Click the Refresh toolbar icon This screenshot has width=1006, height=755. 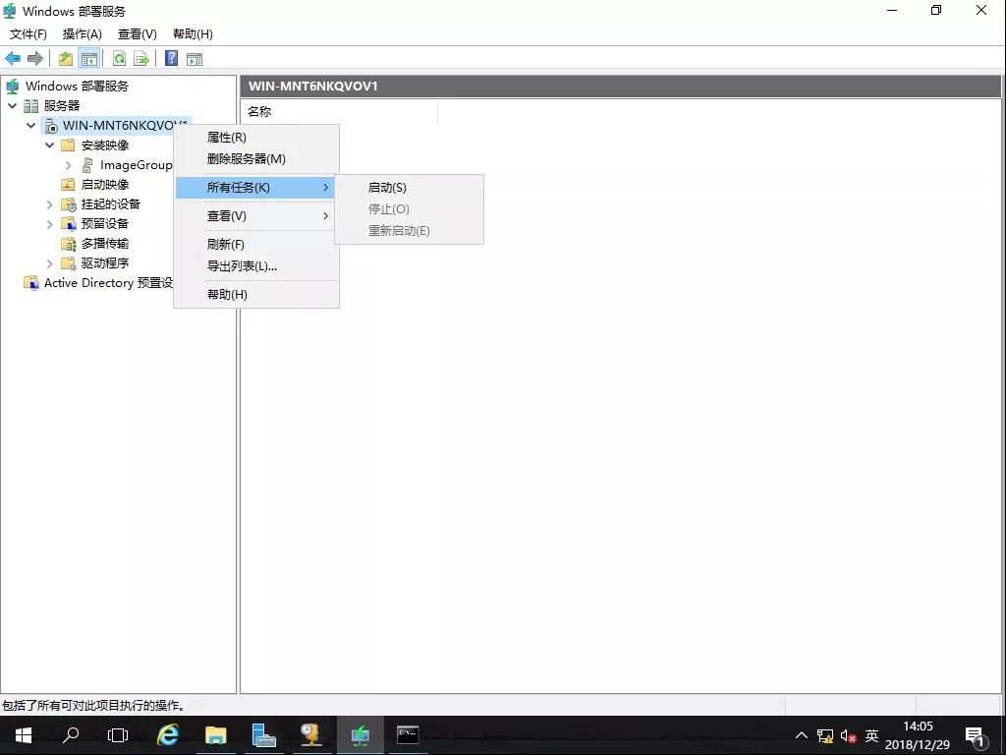119,59
